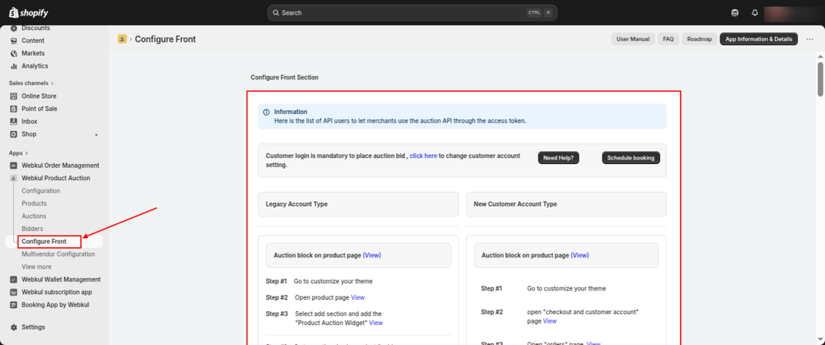The height and width of the screenshot is (345, 825).
Task: Click the Analytics bar chart icon
Action: 14,65
